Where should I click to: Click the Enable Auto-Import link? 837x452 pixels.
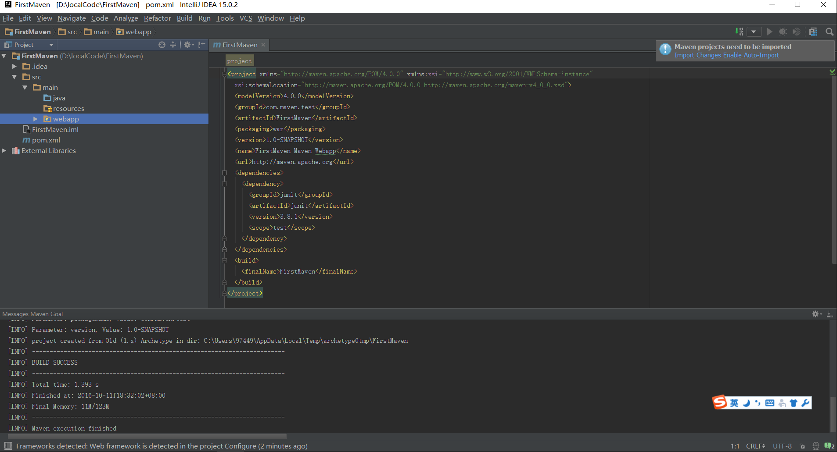coord(751,55)
